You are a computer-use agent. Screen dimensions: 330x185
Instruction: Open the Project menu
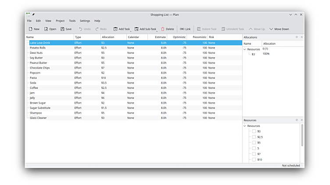(x=60, y=21)
